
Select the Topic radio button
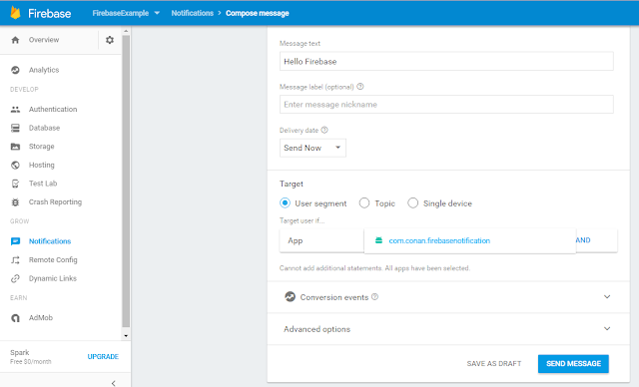364,202
